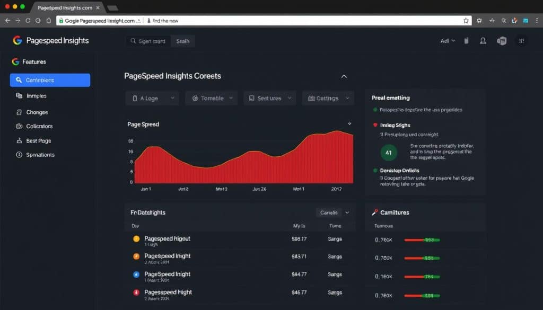This screenshot has height=310, width=543.
Task: Click the $83.71 value
Action: pos(299,256)
